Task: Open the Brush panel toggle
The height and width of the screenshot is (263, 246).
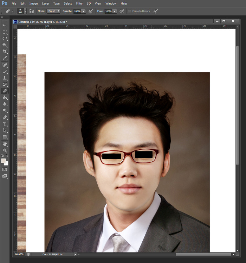Action: click(x=31, y=11)
